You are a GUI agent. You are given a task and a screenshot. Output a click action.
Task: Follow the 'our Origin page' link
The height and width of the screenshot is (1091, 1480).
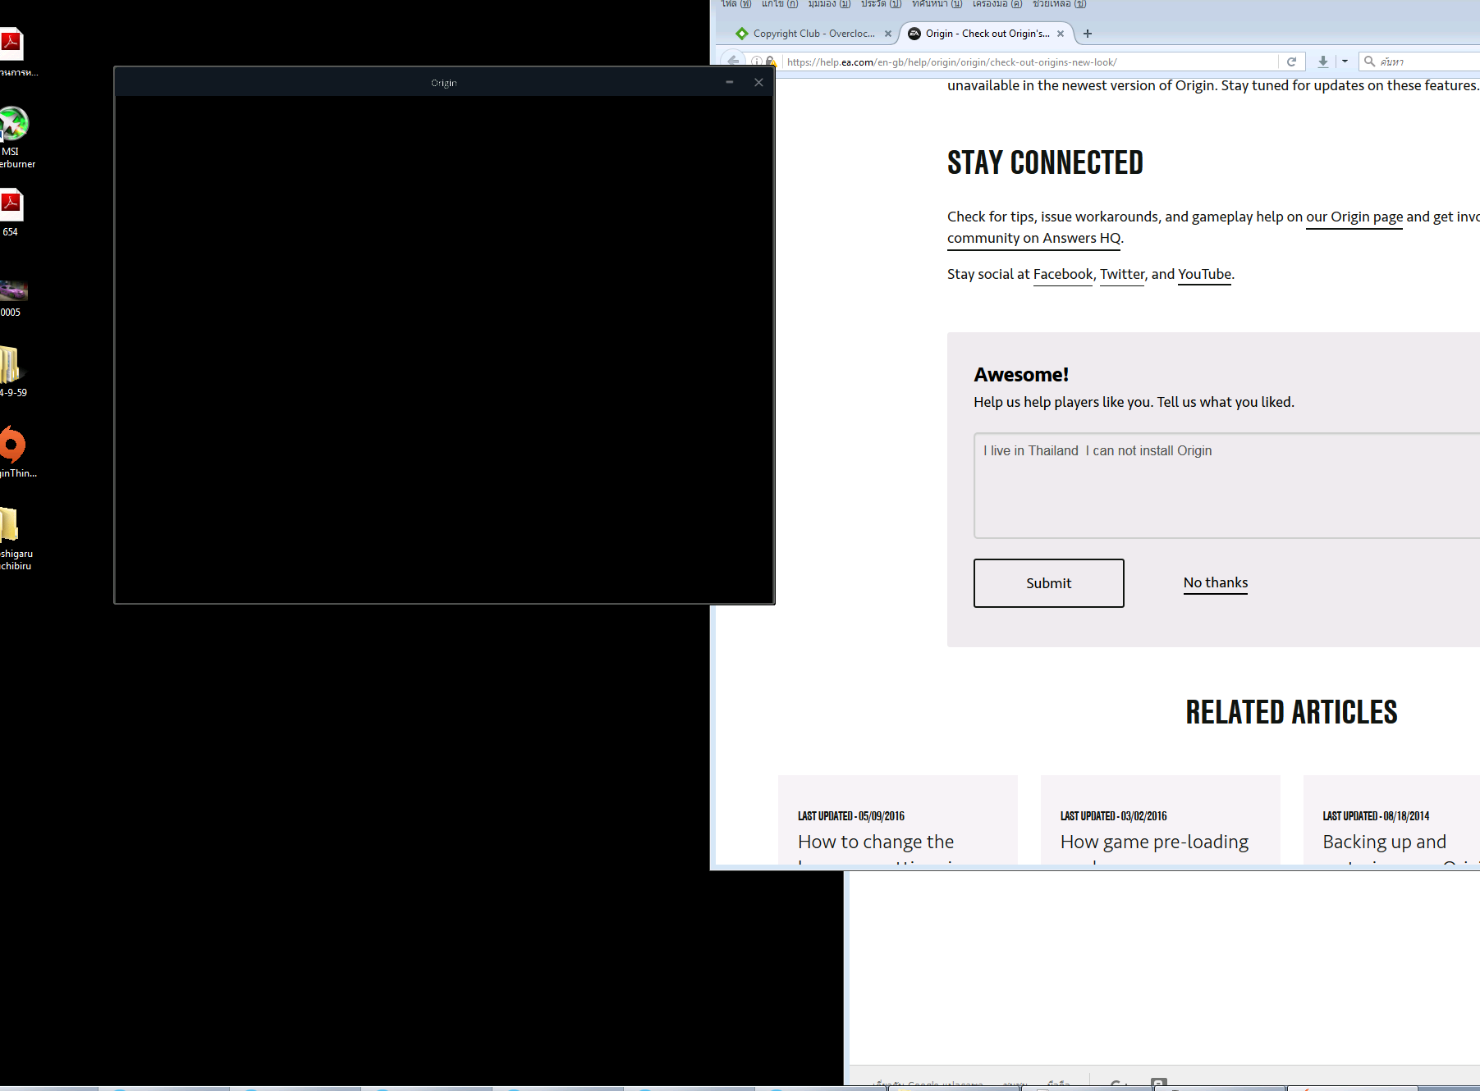tap(1354, 217)
